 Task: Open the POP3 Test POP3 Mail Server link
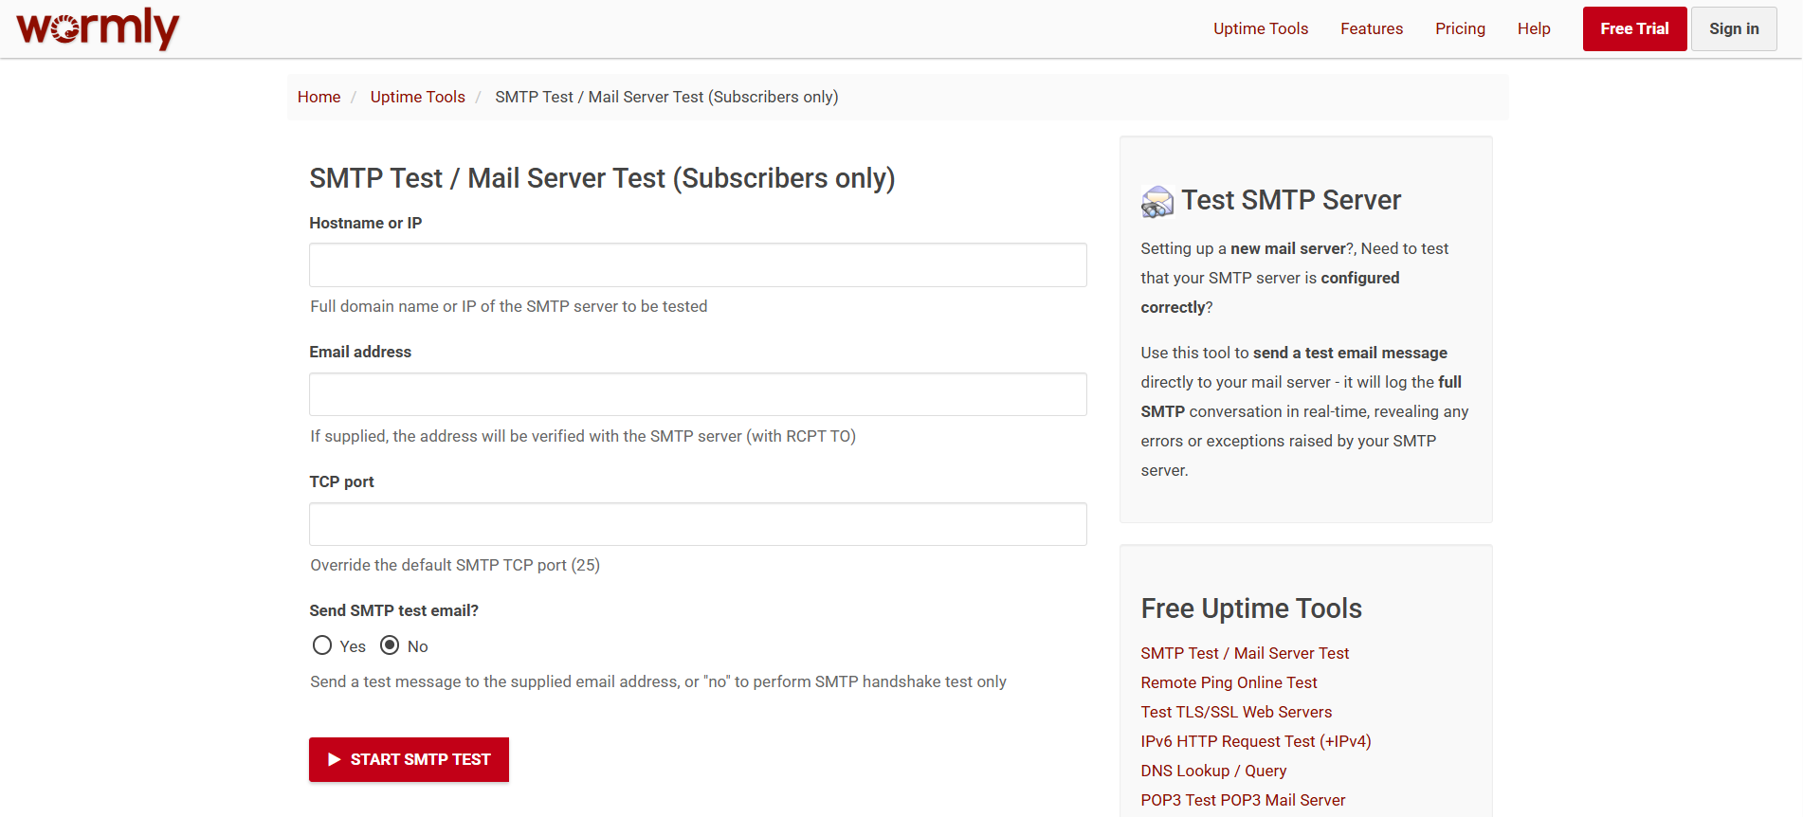[1243, 800]
